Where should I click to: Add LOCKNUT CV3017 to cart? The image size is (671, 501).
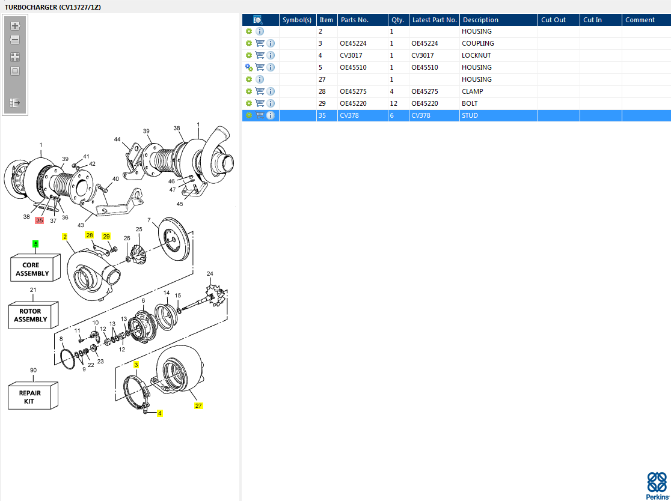[x=260, y=55]
